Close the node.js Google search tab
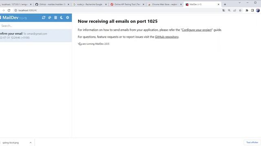The width and height of the screenshot is (261, 146). [x=106, y=4]
